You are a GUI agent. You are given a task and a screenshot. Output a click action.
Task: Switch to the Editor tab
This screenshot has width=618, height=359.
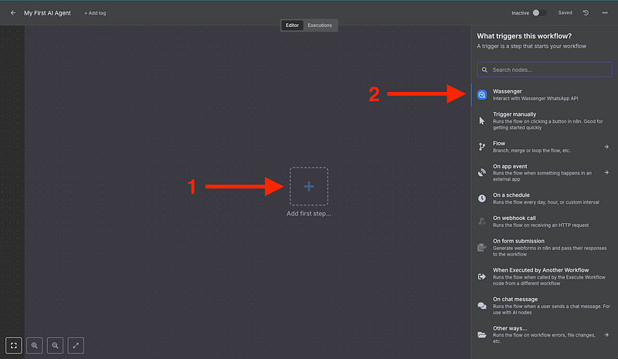click(292, 25)
